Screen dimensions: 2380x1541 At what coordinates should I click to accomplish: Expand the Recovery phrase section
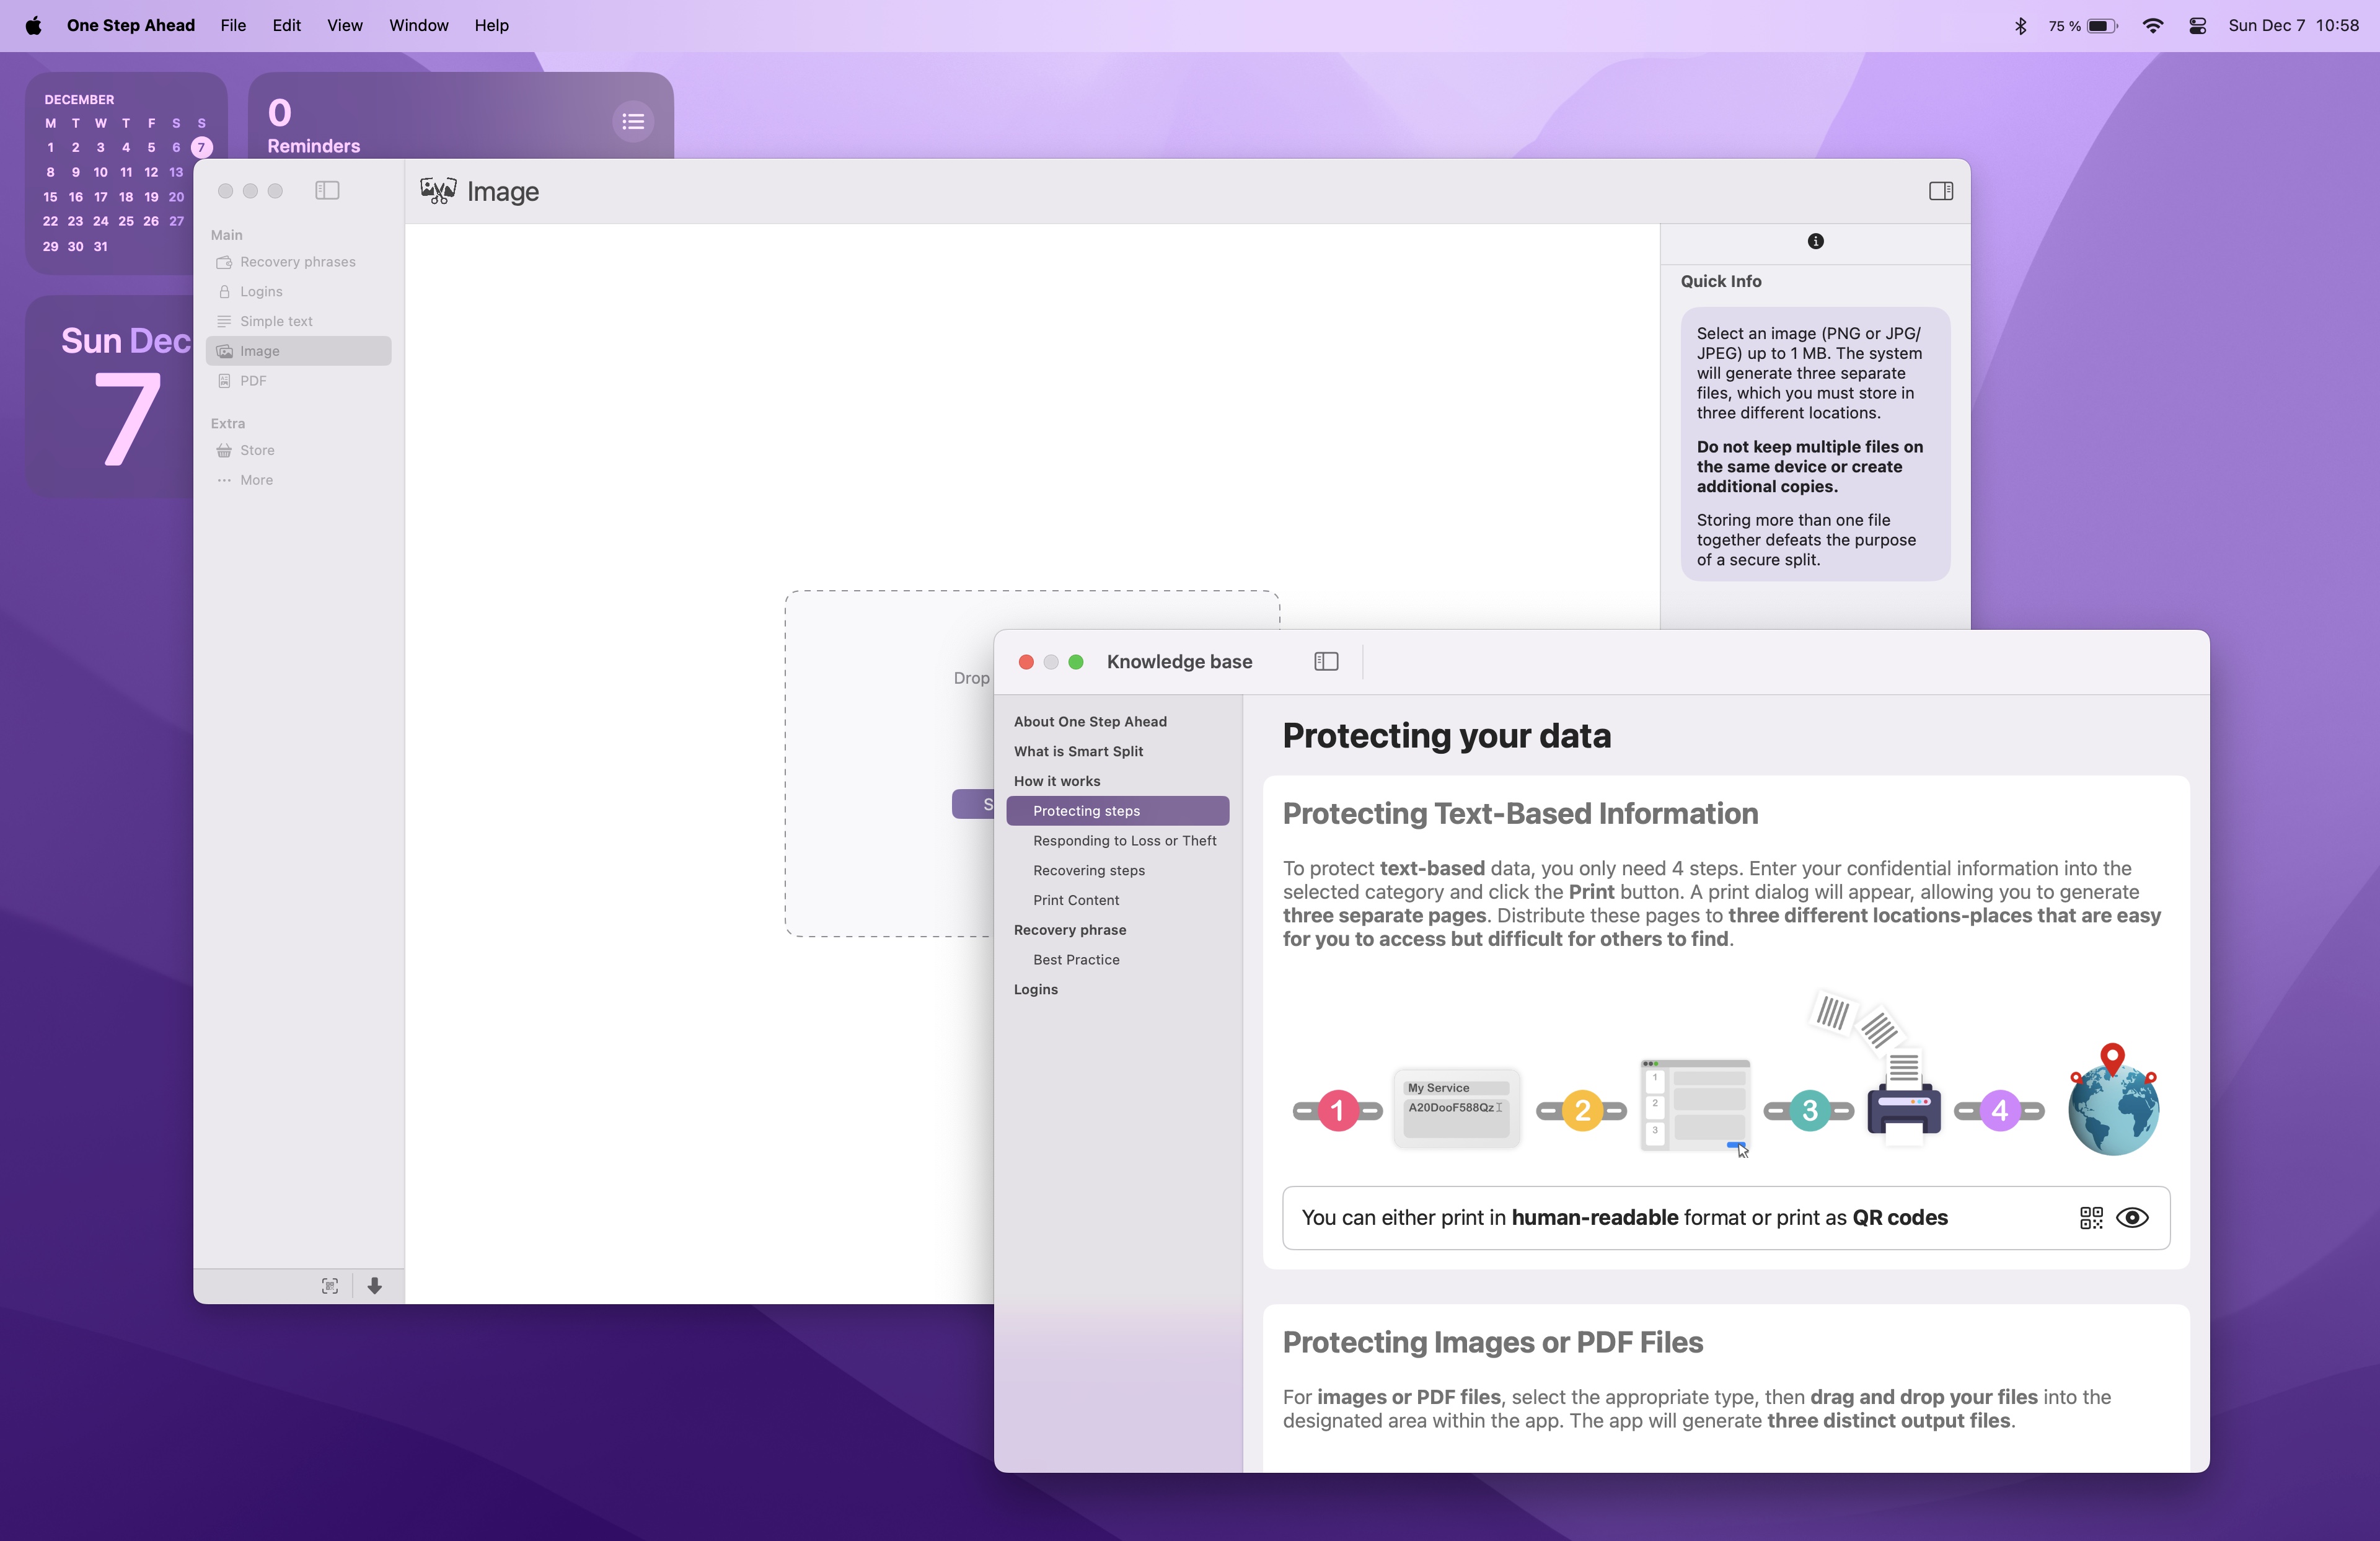pos(1070,929)
